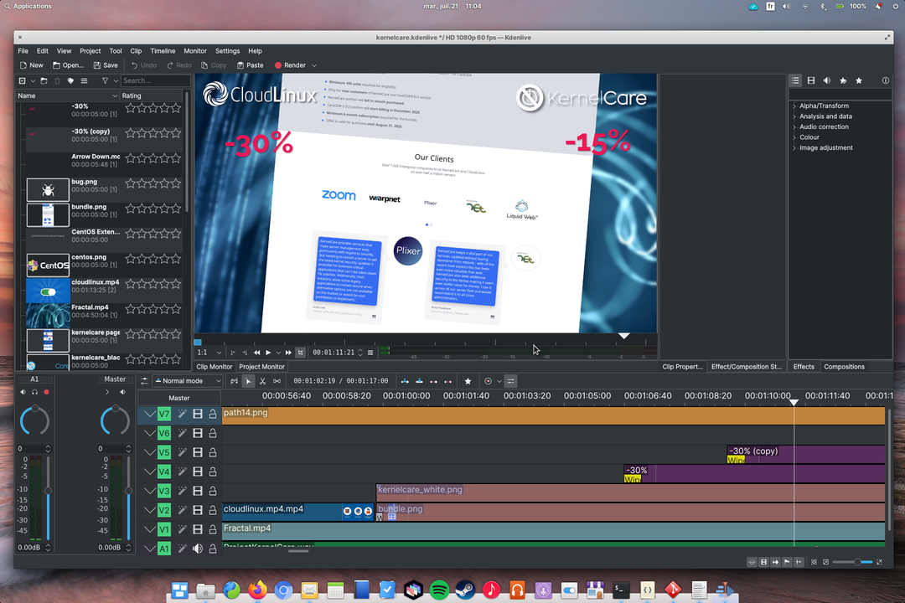Image resolution: width=905 pixels, height=603 pixels.
Task: Expand the Analysis and data effects category
Action: 794,116
